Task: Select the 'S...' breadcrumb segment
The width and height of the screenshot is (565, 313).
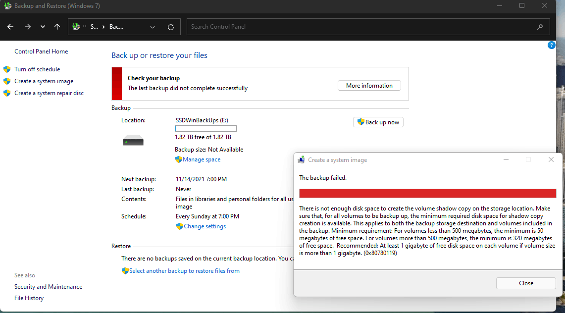Action: [x=94, y=27]
